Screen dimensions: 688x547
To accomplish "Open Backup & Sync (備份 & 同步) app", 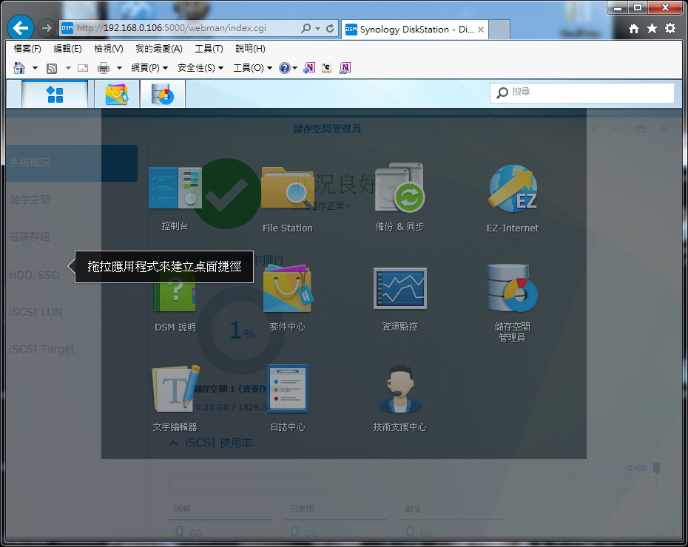I will point(399,188).
